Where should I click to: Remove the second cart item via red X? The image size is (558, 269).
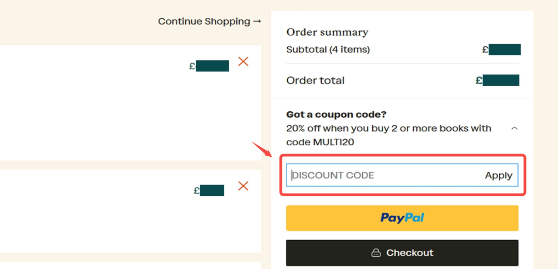tap(243, 185)
